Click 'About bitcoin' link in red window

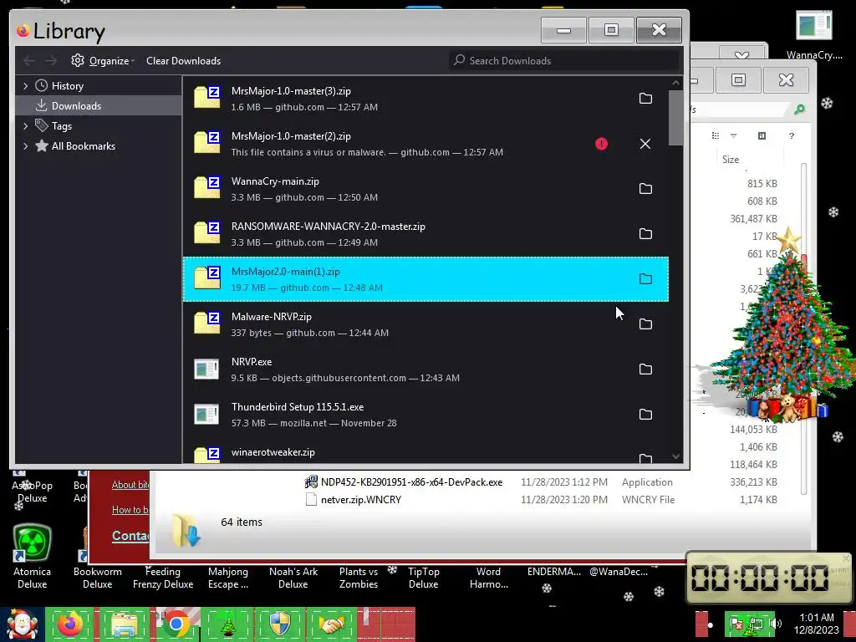pyautogui.click(x=130, y=485)
